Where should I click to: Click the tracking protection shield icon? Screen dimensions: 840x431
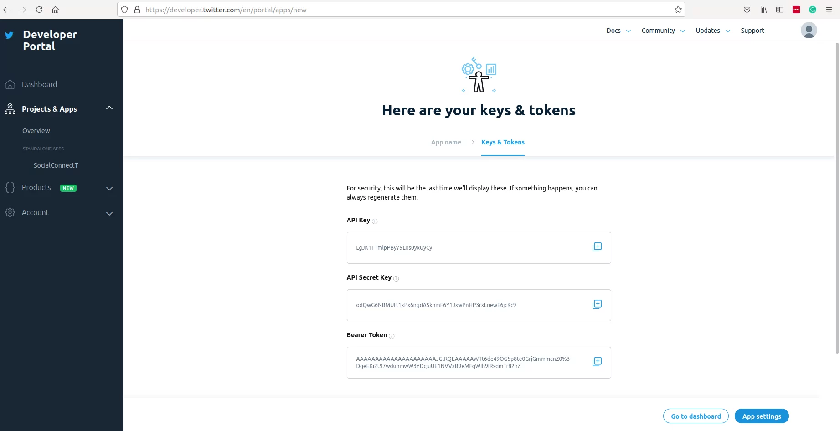point(124,10)
